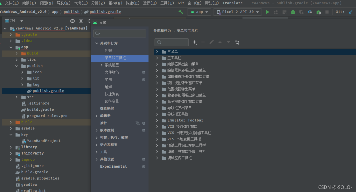Image resolution: width=356 pixels, height=192 pixels.
Task: Click the restore defaults icon in settings toolbar
Action: point(237,42)
